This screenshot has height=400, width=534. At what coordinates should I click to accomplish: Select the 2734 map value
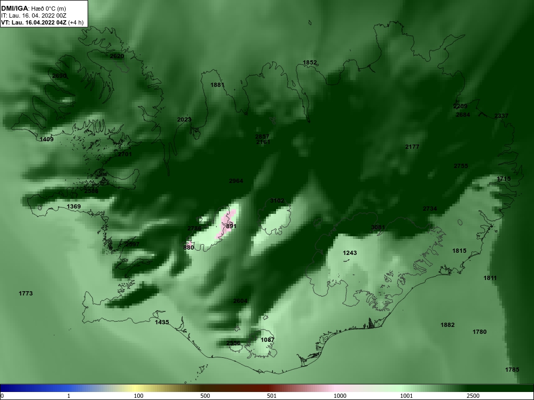click(430, 209)
